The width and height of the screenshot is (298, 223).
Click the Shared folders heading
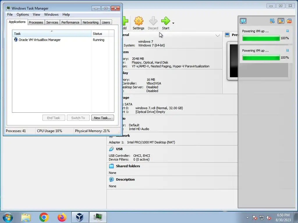pos(128,166)
